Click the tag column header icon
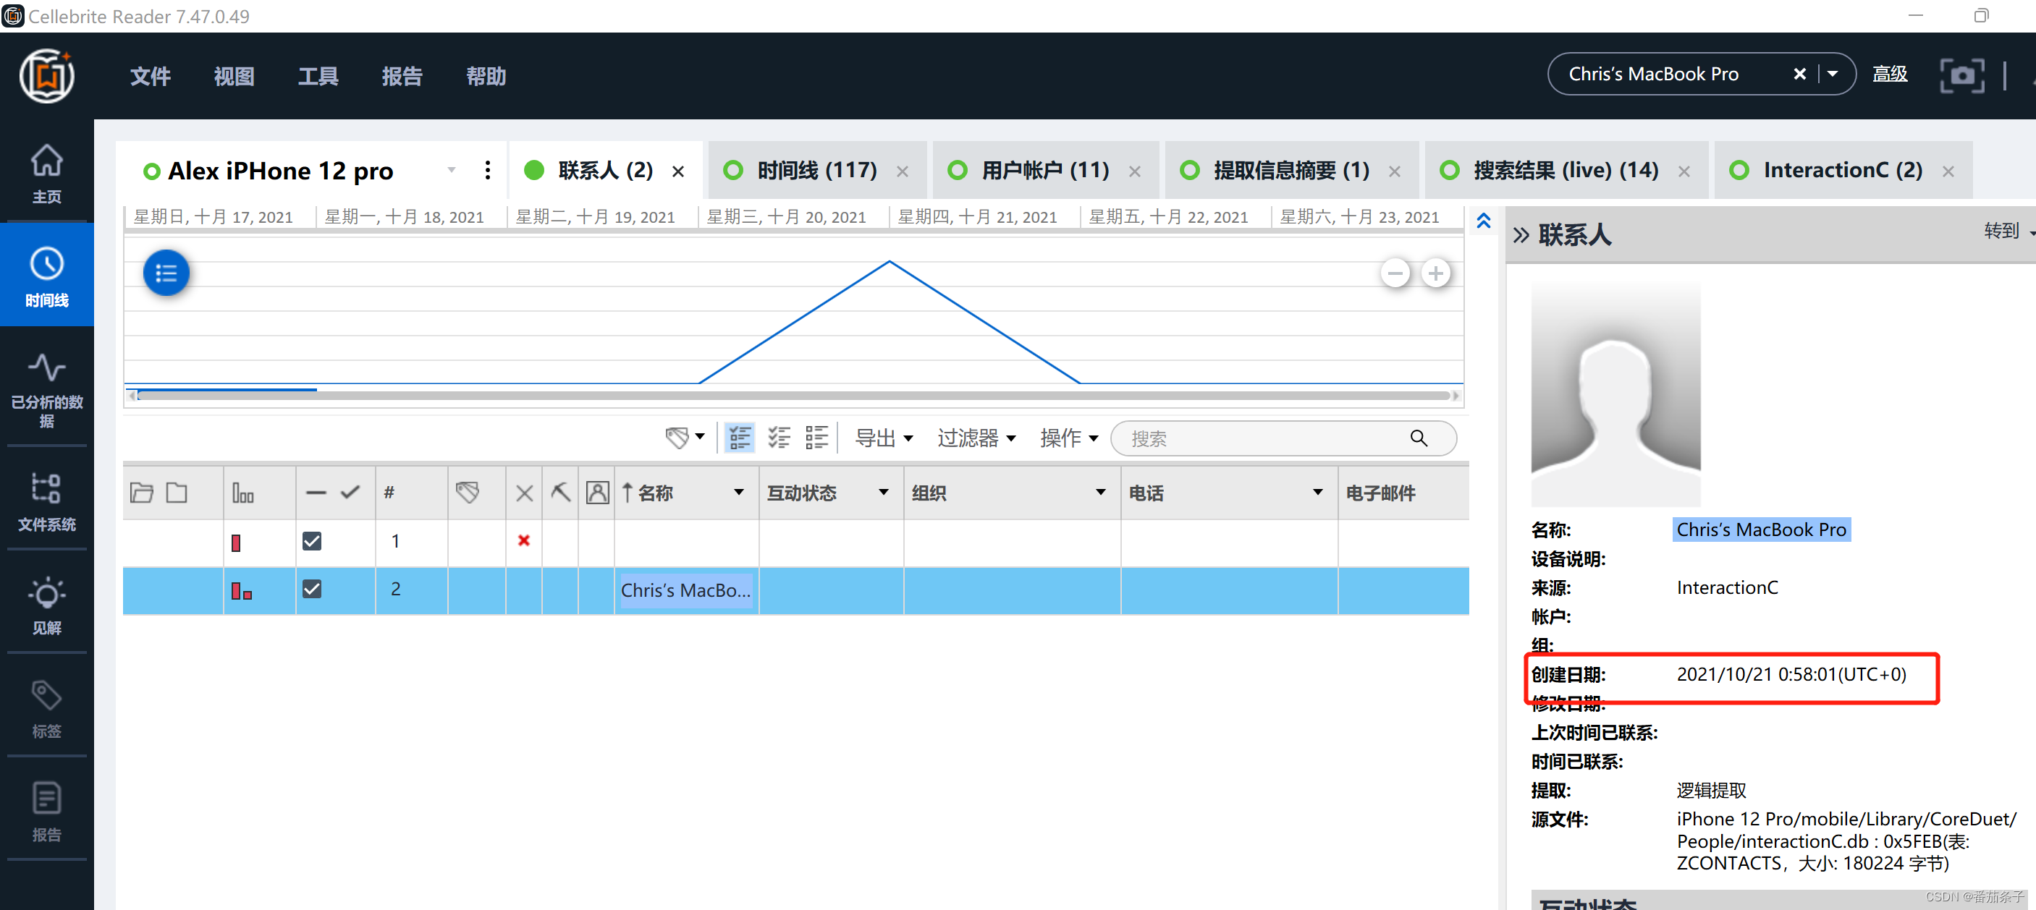 468,493
